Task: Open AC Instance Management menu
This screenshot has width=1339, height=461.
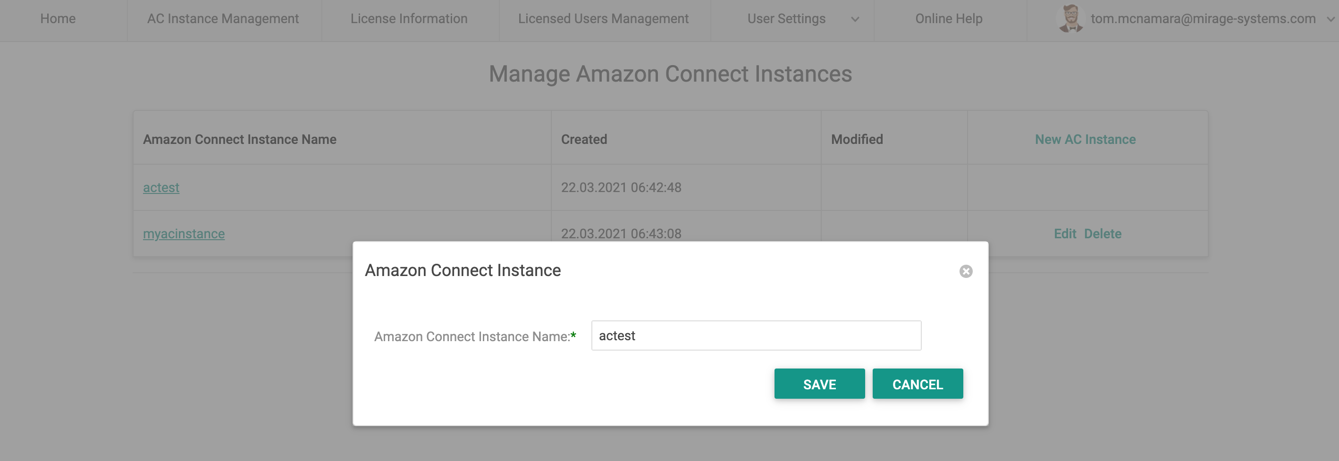Action: click(x=223, y=19)
